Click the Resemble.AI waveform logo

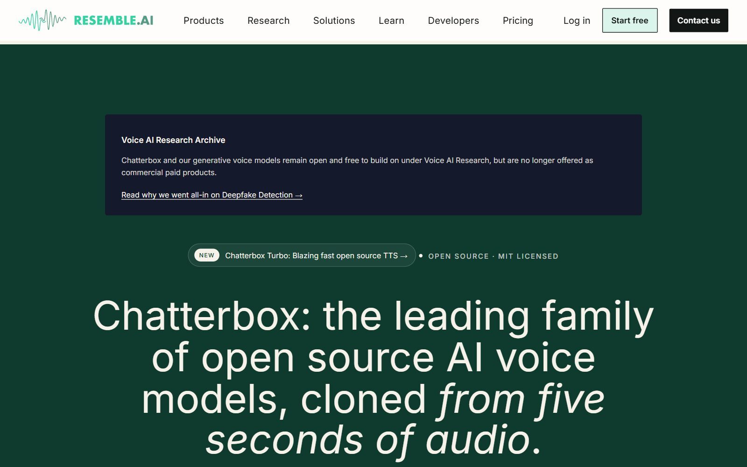pos(86,21)
